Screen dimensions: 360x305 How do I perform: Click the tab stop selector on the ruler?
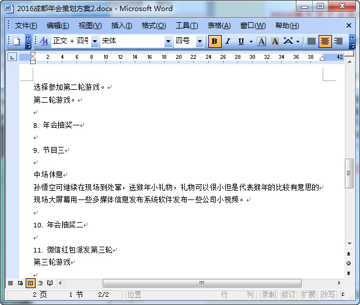click(12, 57)
